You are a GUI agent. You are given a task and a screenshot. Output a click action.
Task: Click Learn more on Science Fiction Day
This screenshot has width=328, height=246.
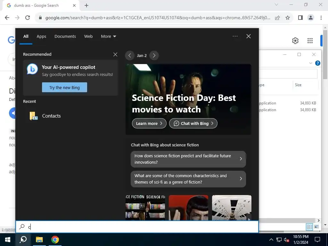149,123
